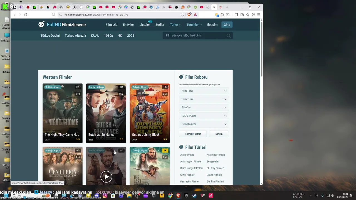Click the FullHD Filmizlesene logo
This screenshot has width=356, height=200.
click(62, 24)
